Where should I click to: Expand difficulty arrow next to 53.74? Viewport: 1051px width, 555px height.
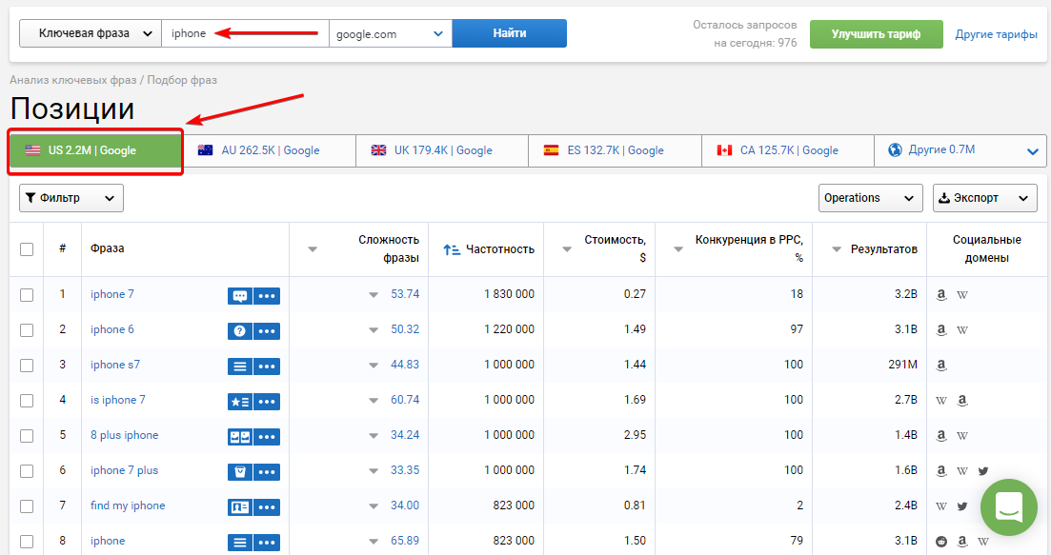coord(374,295)
